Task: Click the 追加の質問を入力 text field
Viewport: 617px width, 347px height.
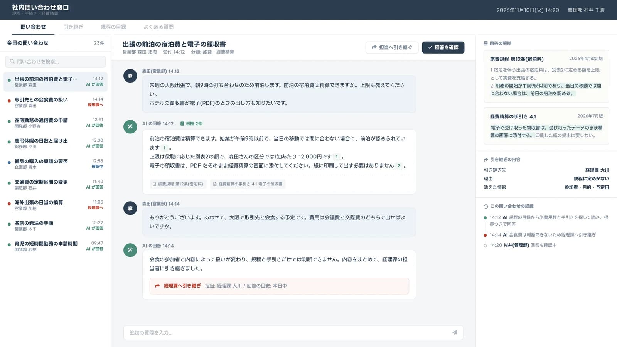Action: (x=293, y=333)
